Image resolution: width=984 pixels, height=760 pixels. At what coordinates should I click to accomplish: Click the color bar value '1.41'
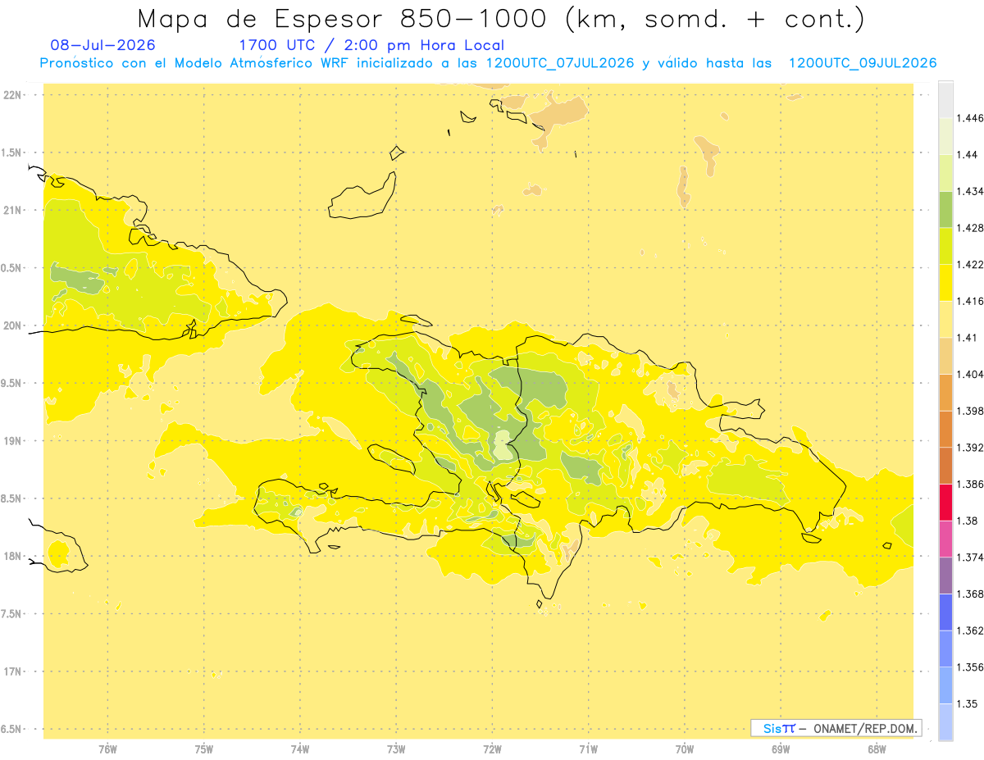tap(968, 338)
